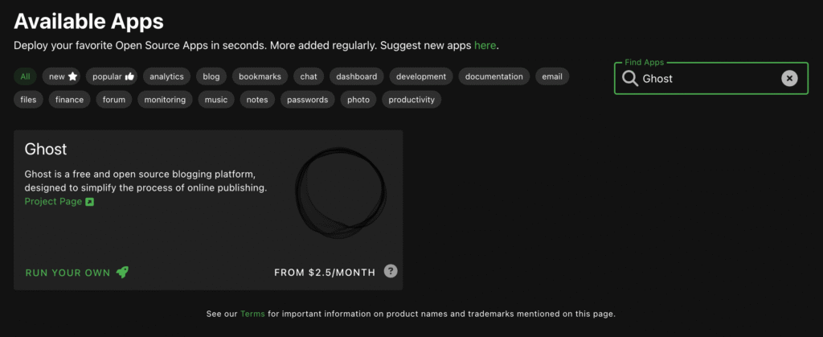This screenshot has height=337, width=823.
Task: Open the Ghost Project Page link
Action: (x=53, y=202)
